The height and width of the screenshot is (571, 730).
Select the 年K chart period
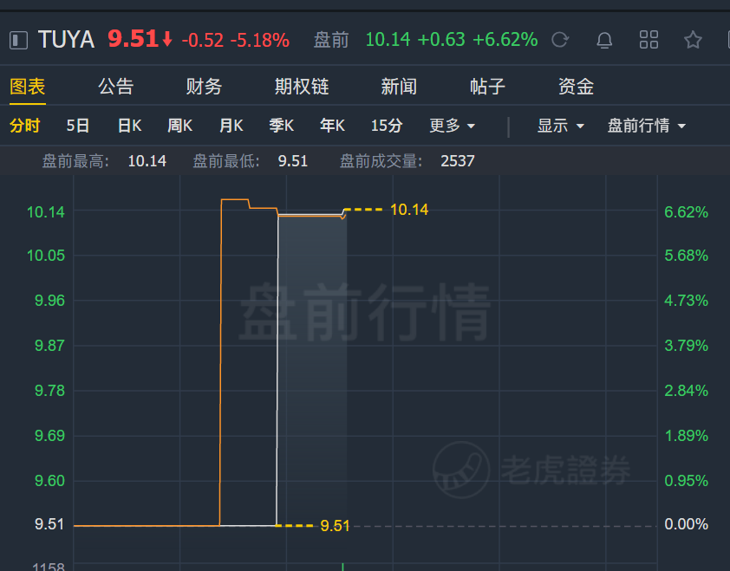click(x=332, y=126)
